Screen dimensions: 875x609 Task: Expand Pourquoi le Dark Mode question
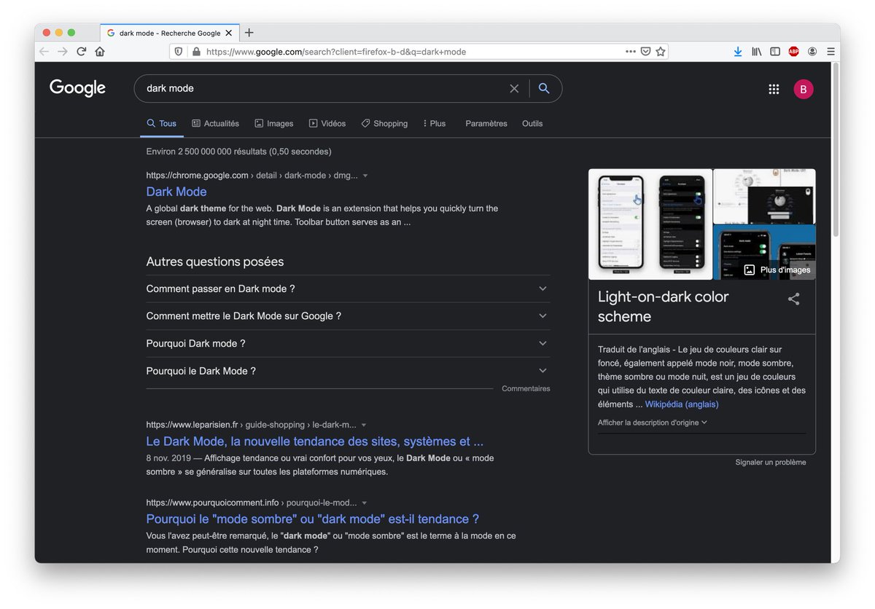(x=348, y=371)
